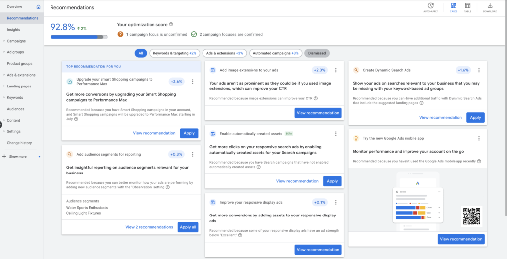
Task: Open more options for Google Ads mobile app card
Action: pos(479,138)
